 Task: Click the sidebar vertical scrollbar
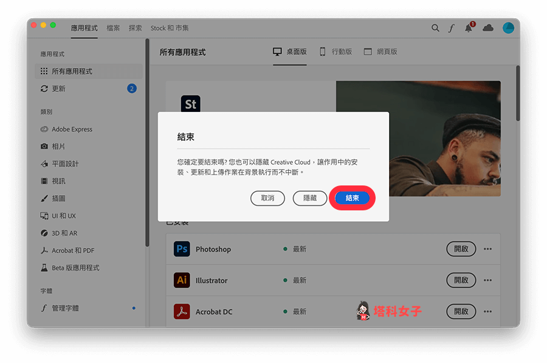click(147, 142)
